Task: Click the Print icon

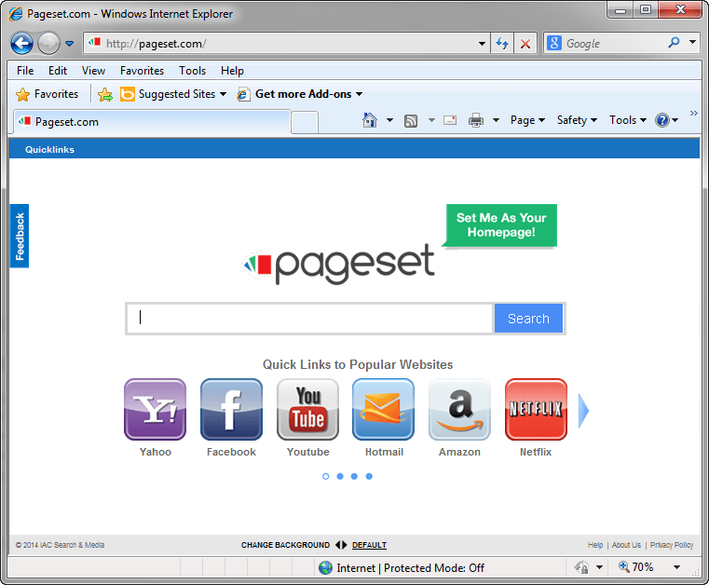Action: pyautogui.click(x=476, y=120)
